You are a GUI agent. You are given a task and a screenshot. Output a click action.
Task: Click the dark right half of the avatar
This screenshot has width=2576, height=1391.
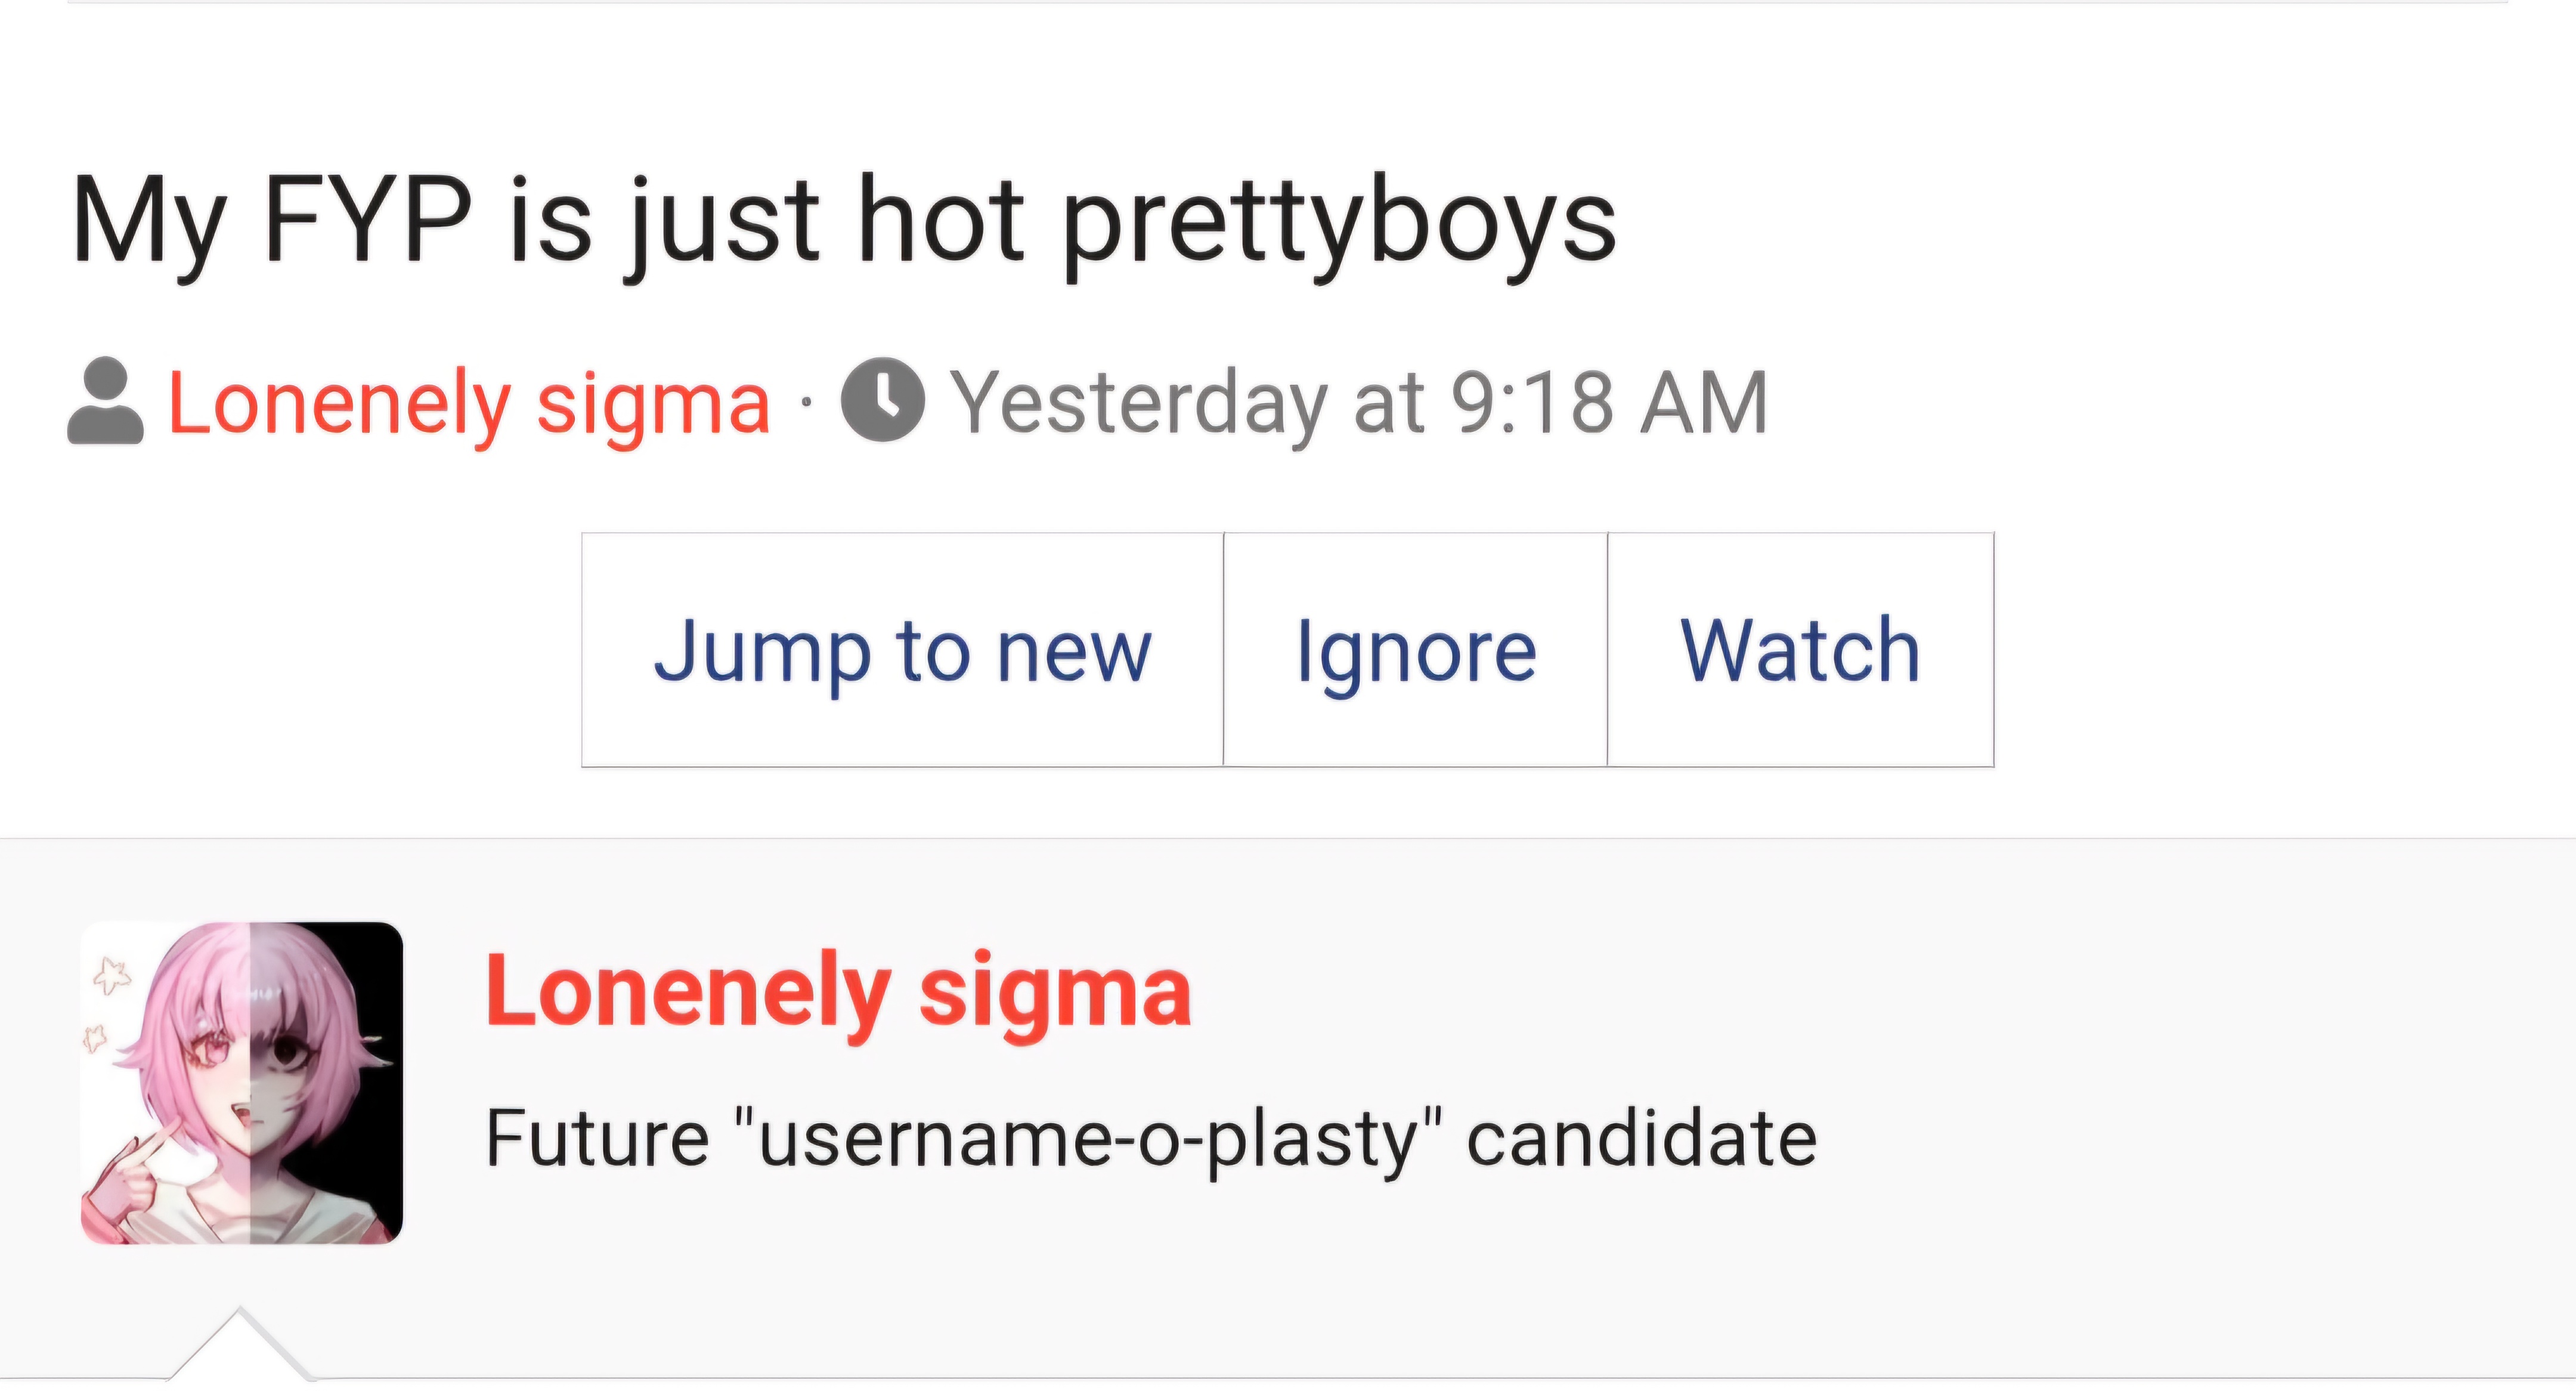click(326, 1083)
